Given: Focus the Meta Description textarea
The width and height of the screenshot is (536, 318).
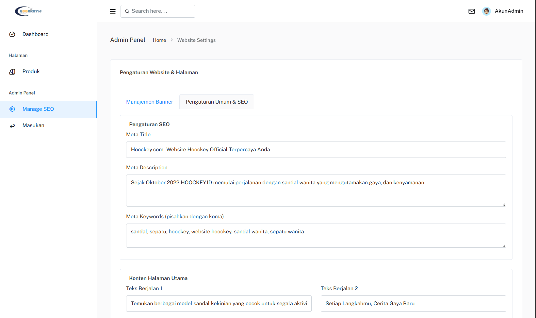Looking at the screenshot, I should pos(316,191).
